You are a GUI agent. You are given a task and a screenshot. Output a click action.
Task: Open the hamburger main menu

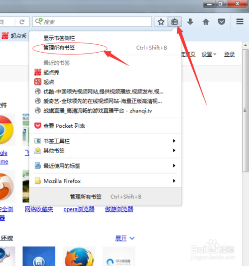(240, 21)
